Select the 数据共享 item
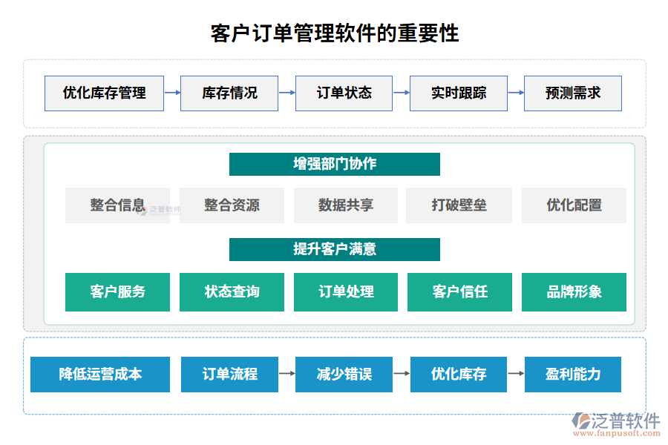The height and width of the screenshot is (445, 668). tap(345, 205)
